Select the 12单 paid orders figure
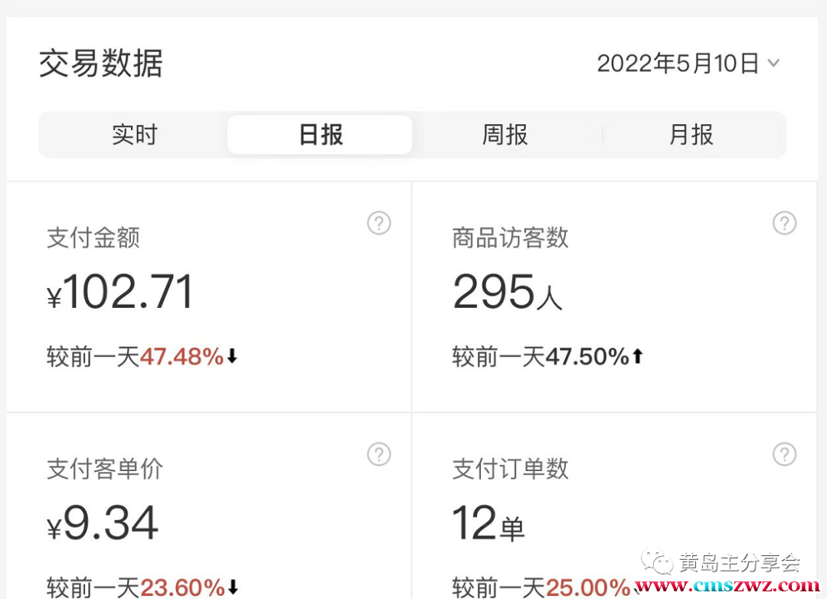The width and height of the screenshot is (827, 599). click(489, 524)
